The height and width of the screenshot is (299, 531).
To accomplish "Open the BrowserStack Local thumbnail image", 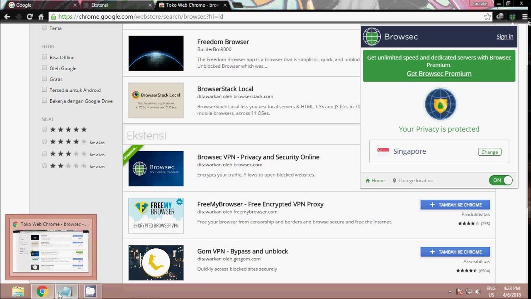I will tap(156, 100).
